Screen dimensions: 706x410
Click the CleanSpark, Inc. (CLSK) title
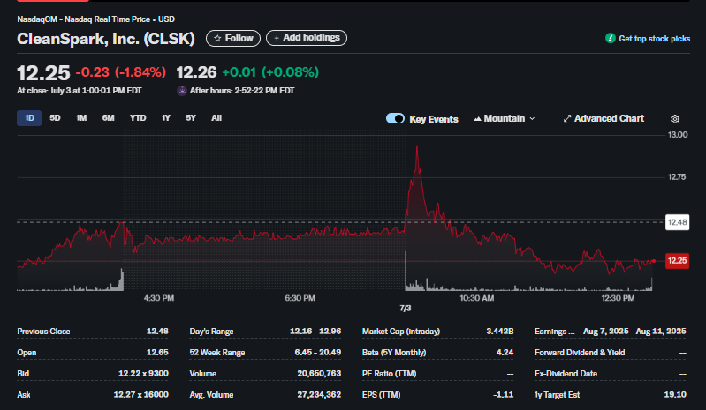click(106, 39)
